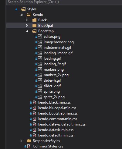The height and width of the screenshot is (149, 122).
Task: Select file name kendo.blueopal.min.css
Action: pos(57,108)
